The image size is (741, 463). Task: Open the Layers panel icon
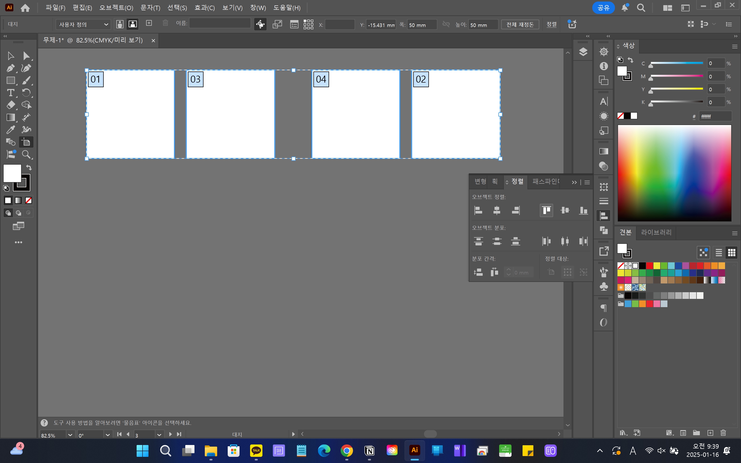[x=583, y=52]
